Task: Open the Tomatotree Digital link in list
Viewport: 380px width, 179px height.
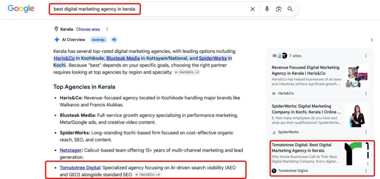Action: click(80, 168)
